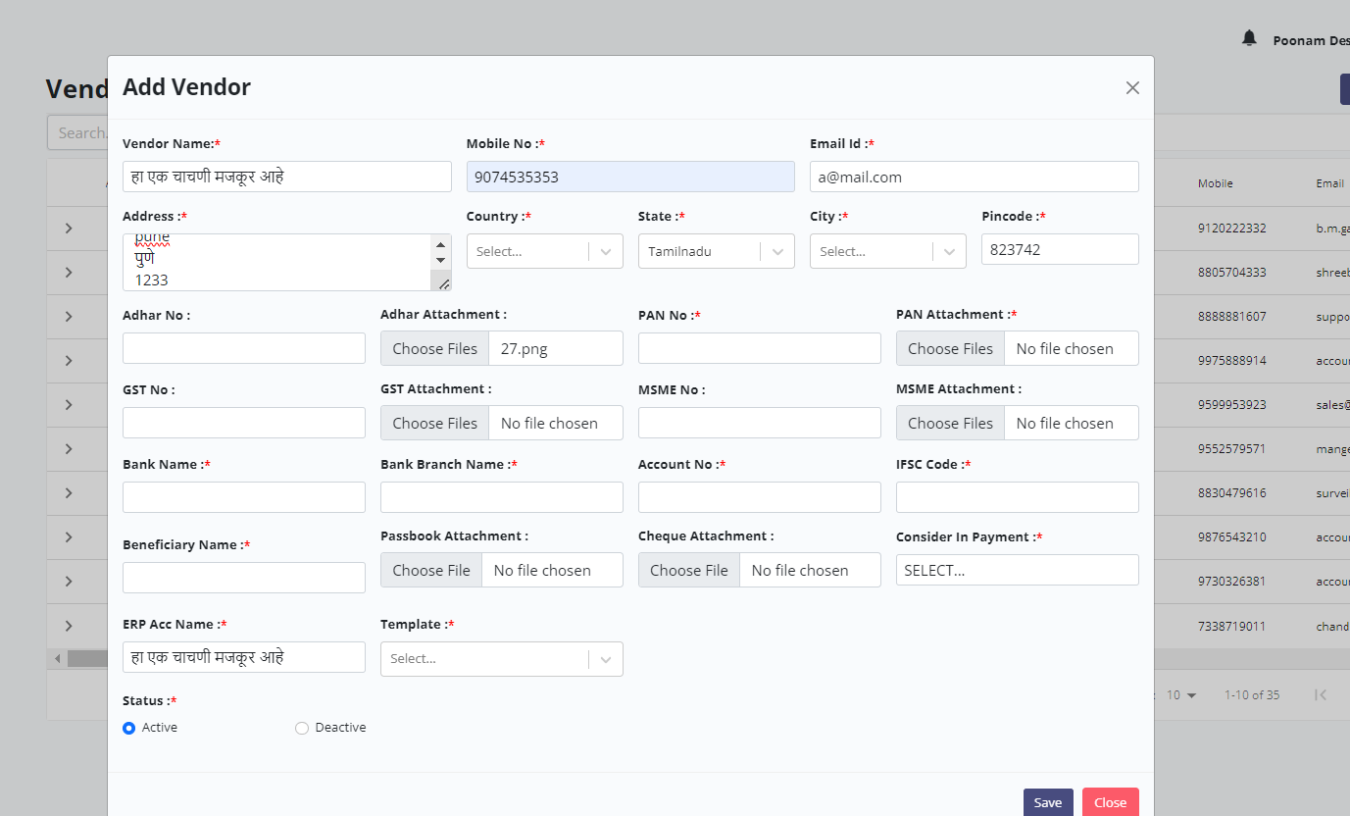Expand the vendor row with mobile 8805704333
The height and width of the screenshot is (816, 1350).
point(69,272)
